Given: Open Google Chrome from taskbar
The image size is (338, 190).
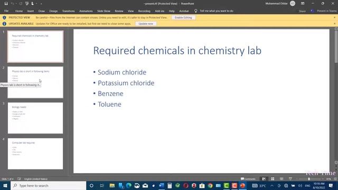Looking at the screenshot, I should coord(210,185).
